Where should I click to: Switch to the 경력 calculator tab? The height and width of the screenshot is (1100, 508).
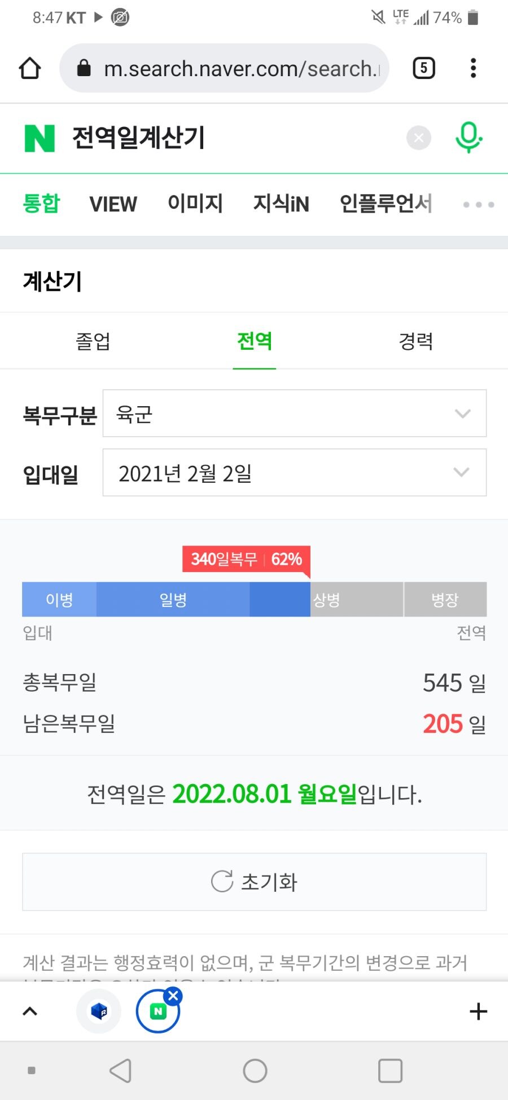tap(415, 341)
